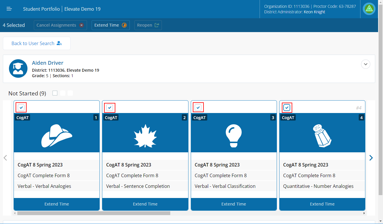383x224 pixels.
Task: Click the cowboy hat test icon
Action: (x=57, y=136)
